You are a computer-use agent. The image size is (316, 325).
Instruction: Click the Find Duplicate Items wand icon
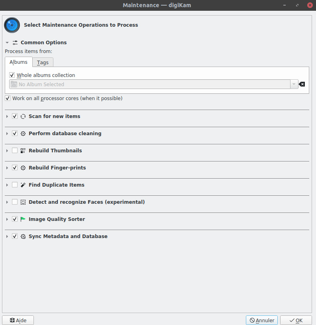(x=23, y=185)
